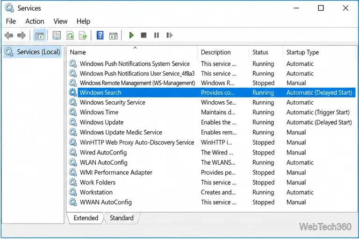
Task: Click gear icon beside Windows Time
Action: (73, 112)
